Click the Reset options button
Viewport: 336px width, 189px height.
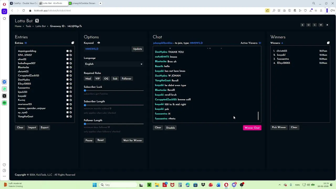click(x=101, y=140)
